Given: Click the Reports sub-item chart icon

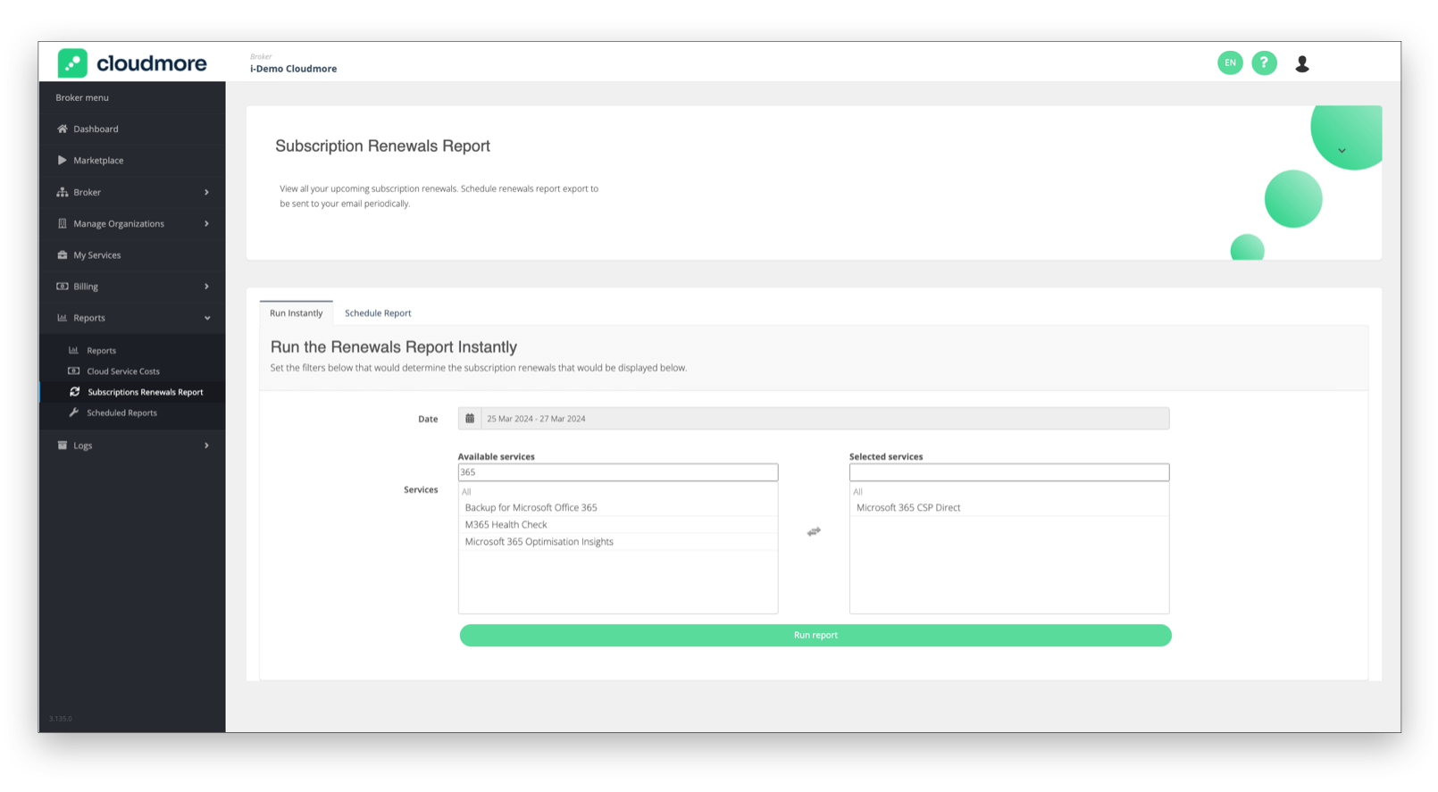Looking at the screenshot, I should [x=74, y=350].
